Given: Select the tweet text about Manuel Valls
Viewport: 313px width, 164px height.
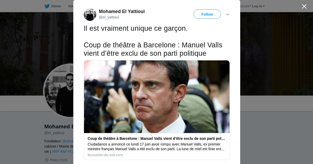Looking at the screenshot, I should pyautogui.click(x=153, y=49).
